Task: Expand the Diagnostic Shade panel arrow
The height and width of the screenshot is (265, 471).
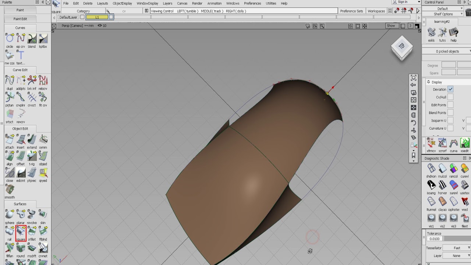Action: point(469,158)
